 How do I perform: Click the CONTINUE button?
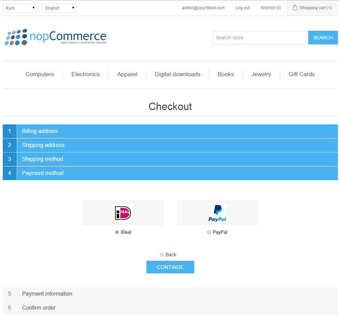[x=170, y=267]
